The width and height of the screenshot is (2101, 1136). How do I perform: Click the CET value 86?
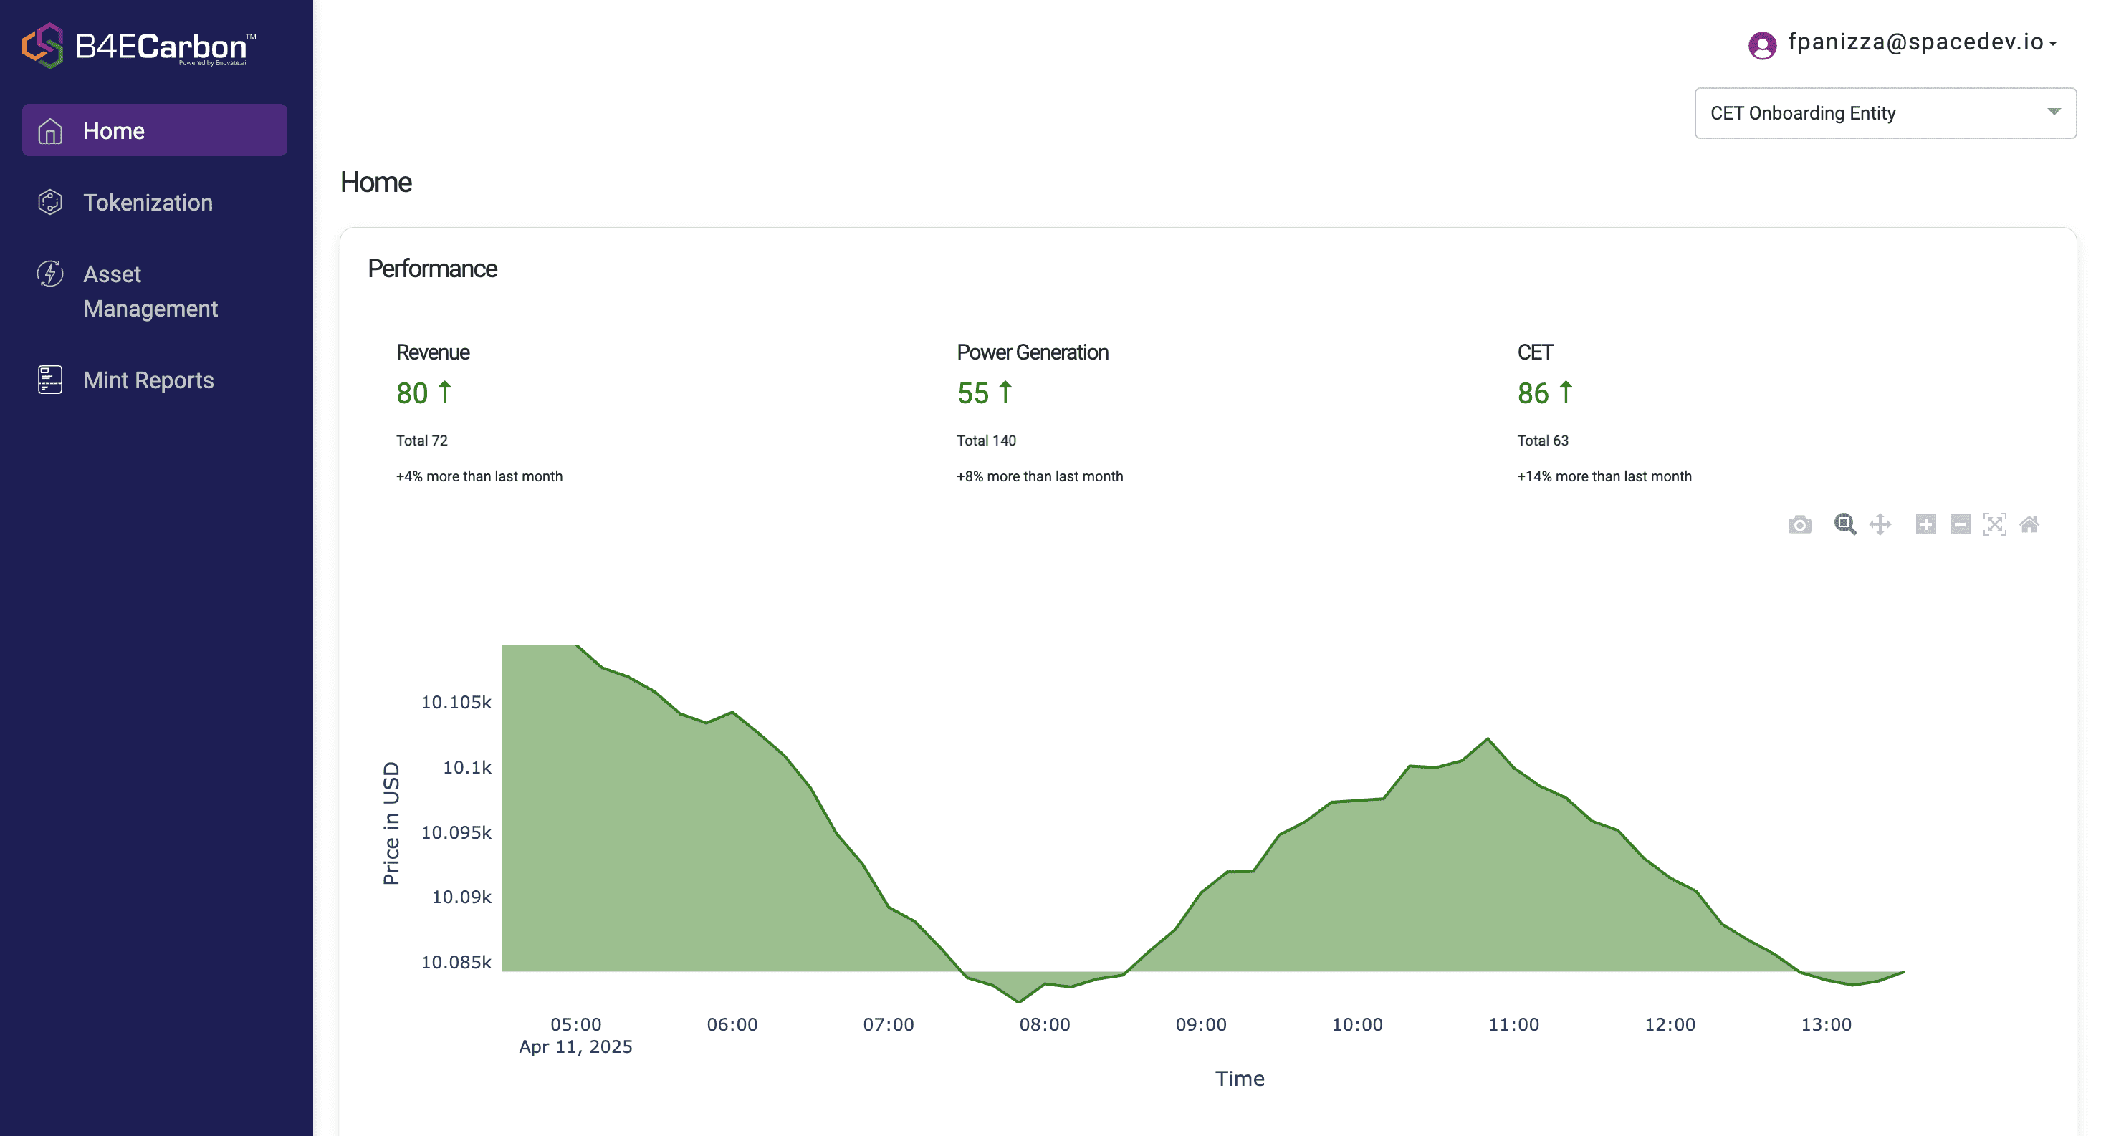click(x=1533, y=394)
